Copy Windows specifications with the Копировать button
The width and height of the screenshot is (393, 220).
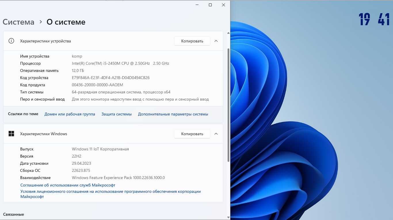pyautogui.click(x=192, y=134)
